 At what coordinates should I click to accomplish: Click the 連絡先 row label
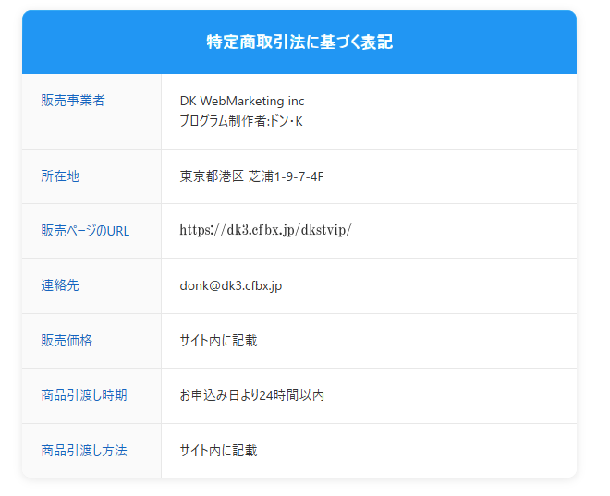[x=60, y=285]
